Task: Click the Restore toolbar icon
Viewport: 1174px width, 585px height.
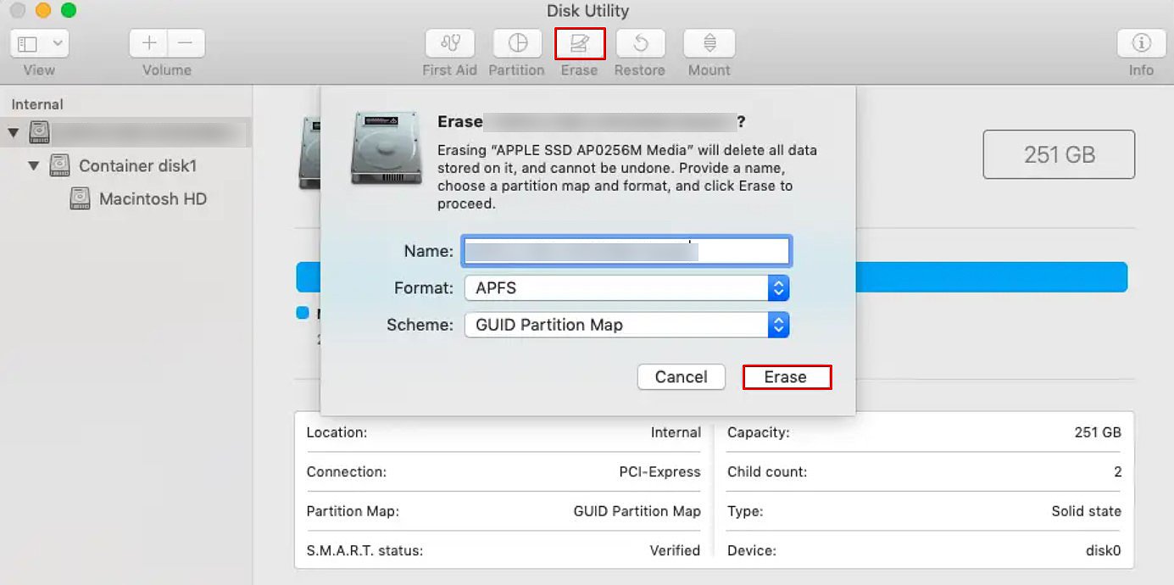Action: point(640,43)
